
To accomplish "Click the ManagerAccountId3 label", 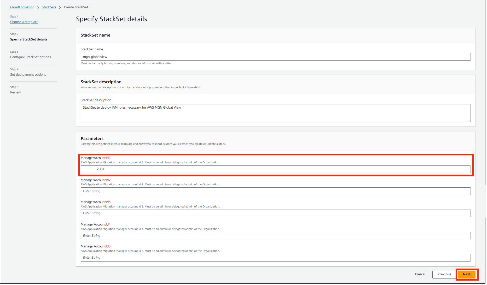I will [96, 202].
